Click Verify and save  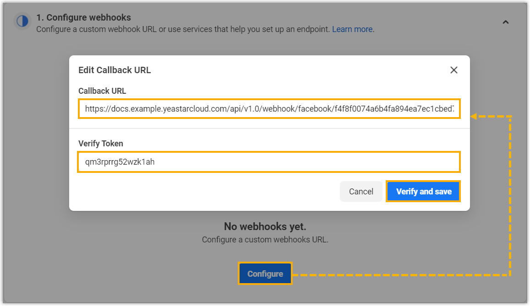pyautogui.click(x=423, y=192)
